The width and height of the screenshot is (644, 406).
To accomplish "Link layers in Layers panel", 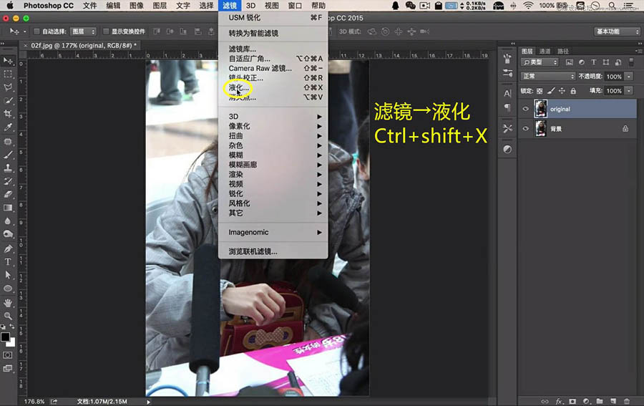I will click(545, 402).
